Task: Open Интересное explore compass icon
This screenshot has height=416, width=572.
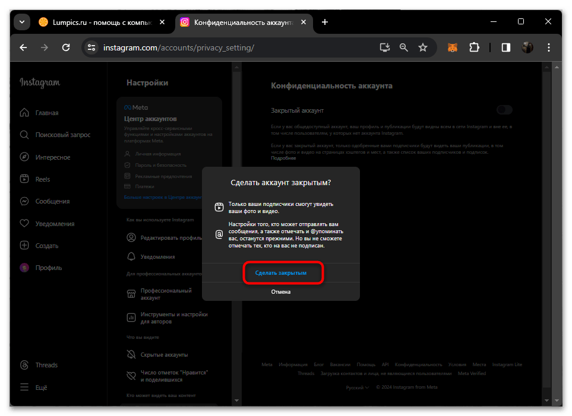Action: coord(24,157)
